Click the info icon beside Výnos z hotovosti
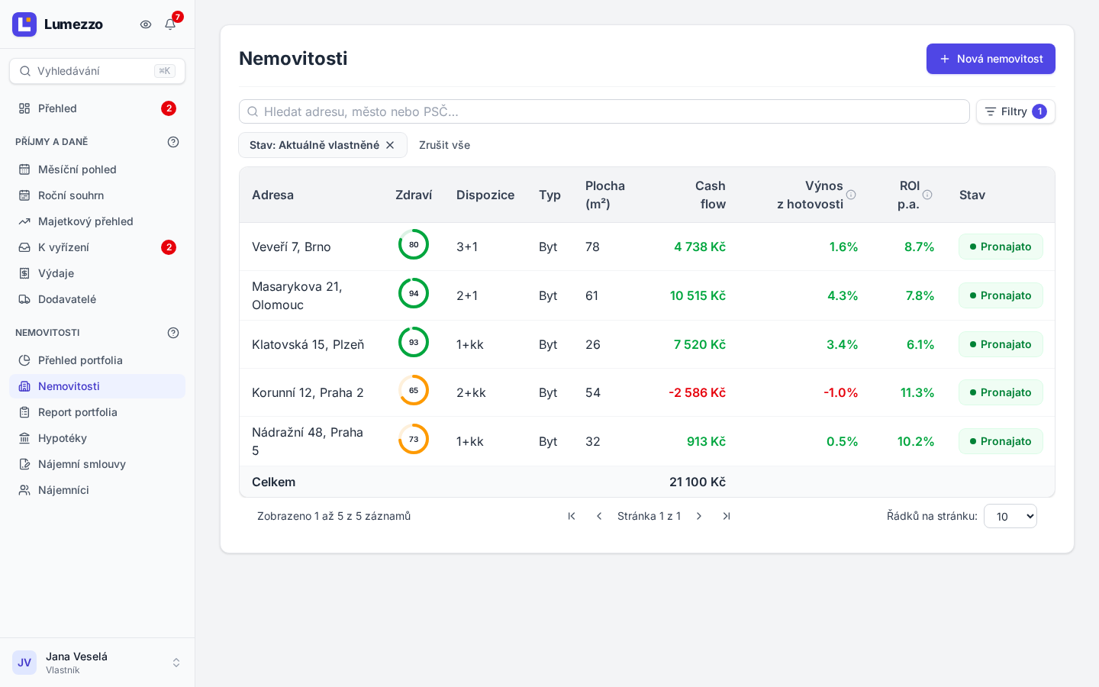This screenshot has width=1099, height=687. click(851, 195)
